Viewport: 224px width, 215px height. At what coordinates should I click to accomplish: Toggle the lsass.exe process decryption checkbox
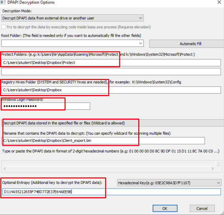pos(4,27)
